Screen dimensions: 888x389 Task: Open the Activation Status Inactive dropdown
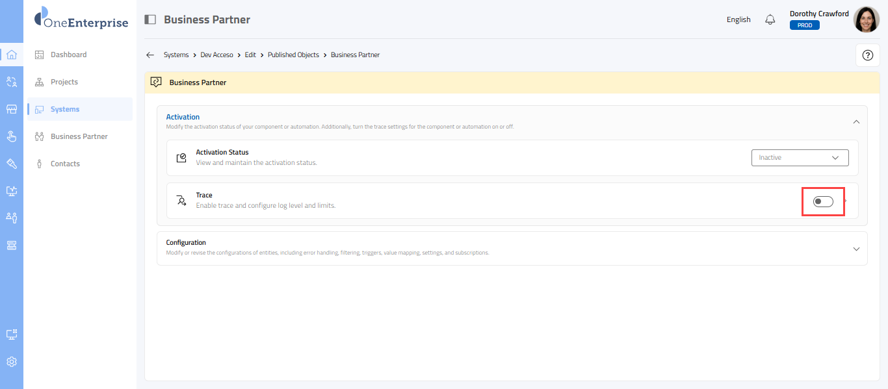[800, 158]
